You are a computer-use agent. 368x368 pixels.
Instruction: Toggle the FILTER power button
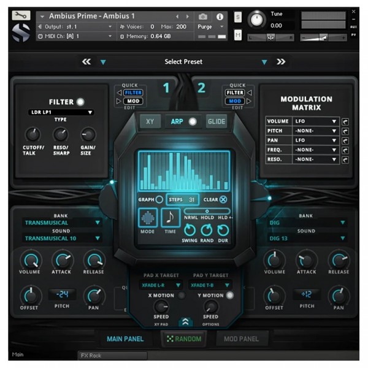[x=80, y=102]
